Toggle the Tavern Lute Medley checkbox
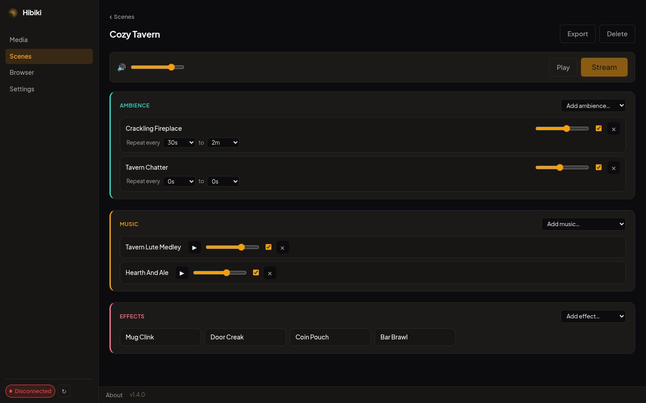Viewport: 646px width, 403px height. (268, 247)
